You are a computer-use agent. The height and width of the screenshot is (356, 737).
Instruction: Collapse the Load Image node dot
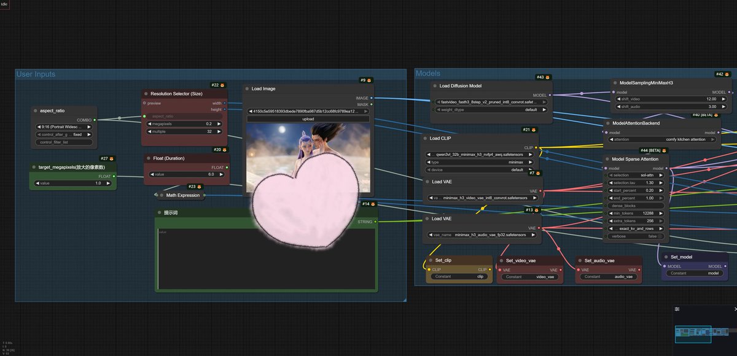point(247,88)
